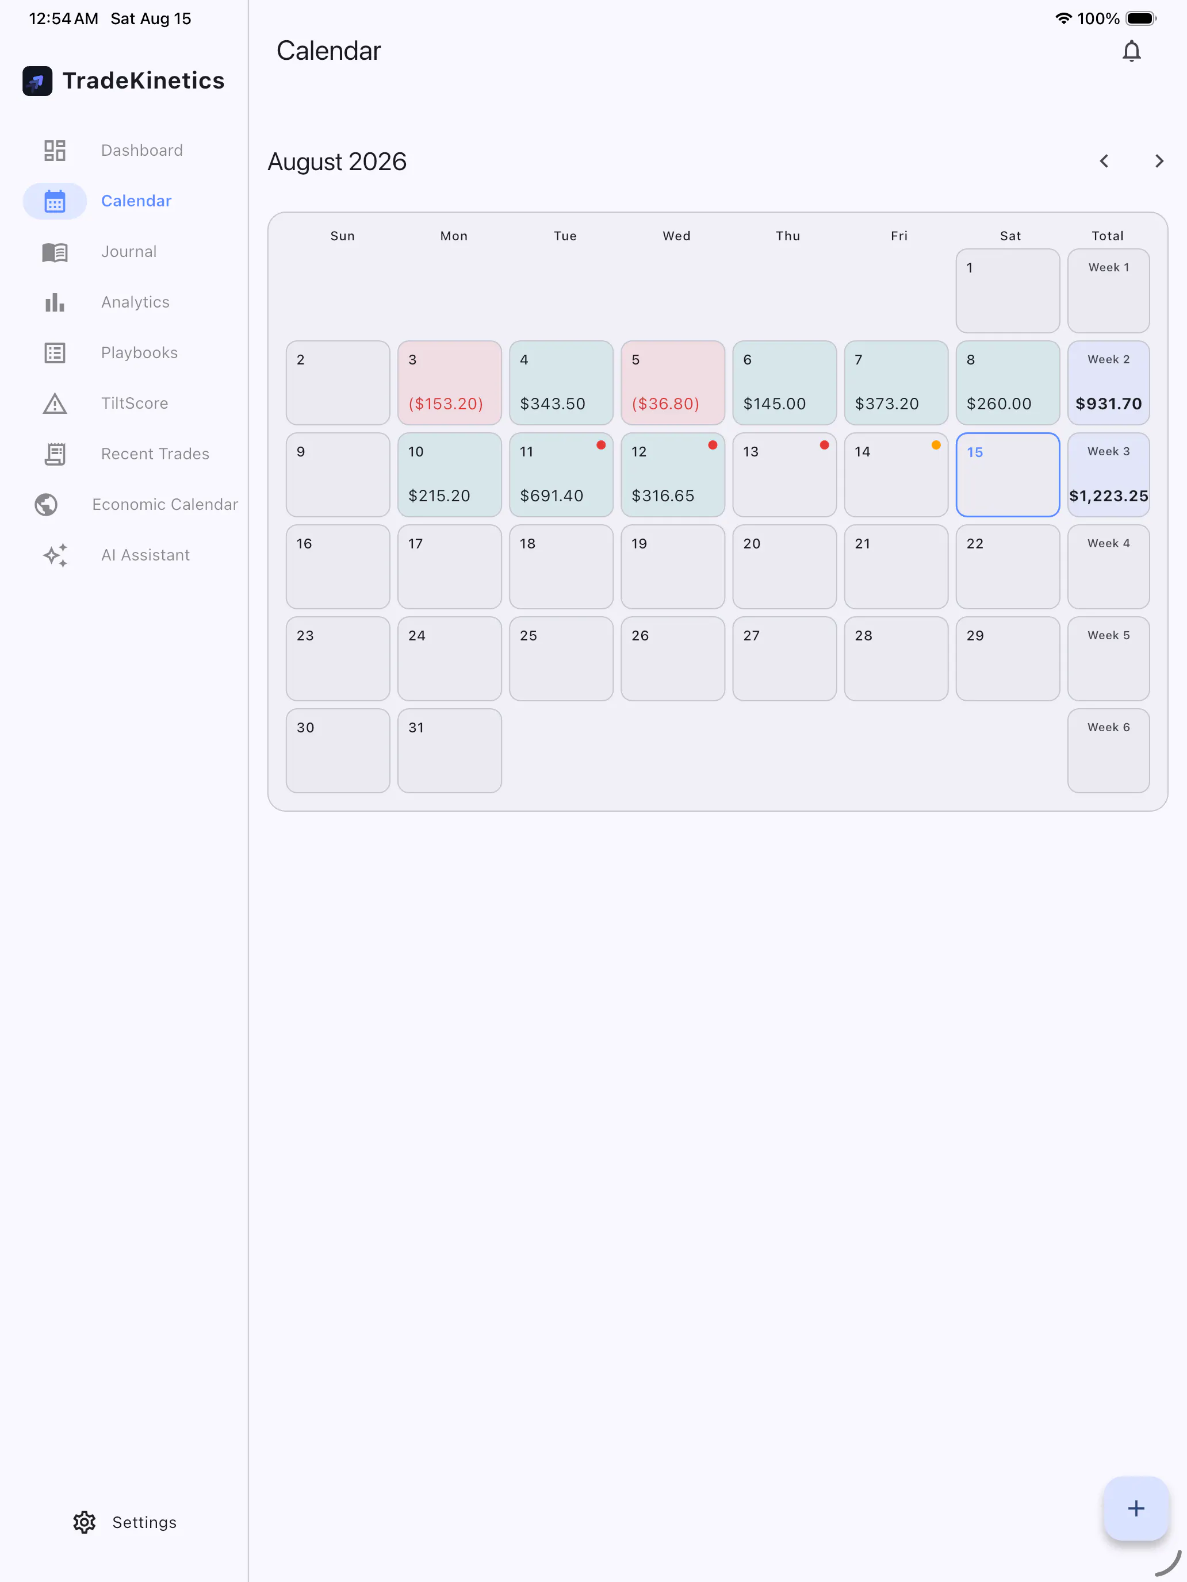Select the Calendar menu item

tap(136, 201)
